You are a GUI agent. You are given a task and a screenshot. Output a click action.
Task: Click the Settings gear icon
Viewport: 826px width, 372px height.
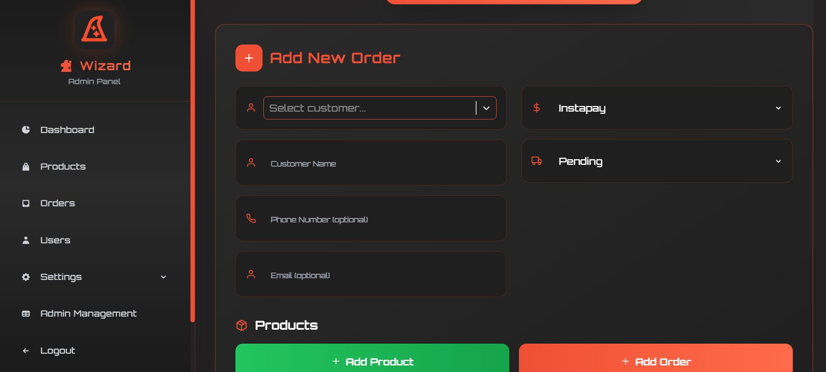click(26, 277)
